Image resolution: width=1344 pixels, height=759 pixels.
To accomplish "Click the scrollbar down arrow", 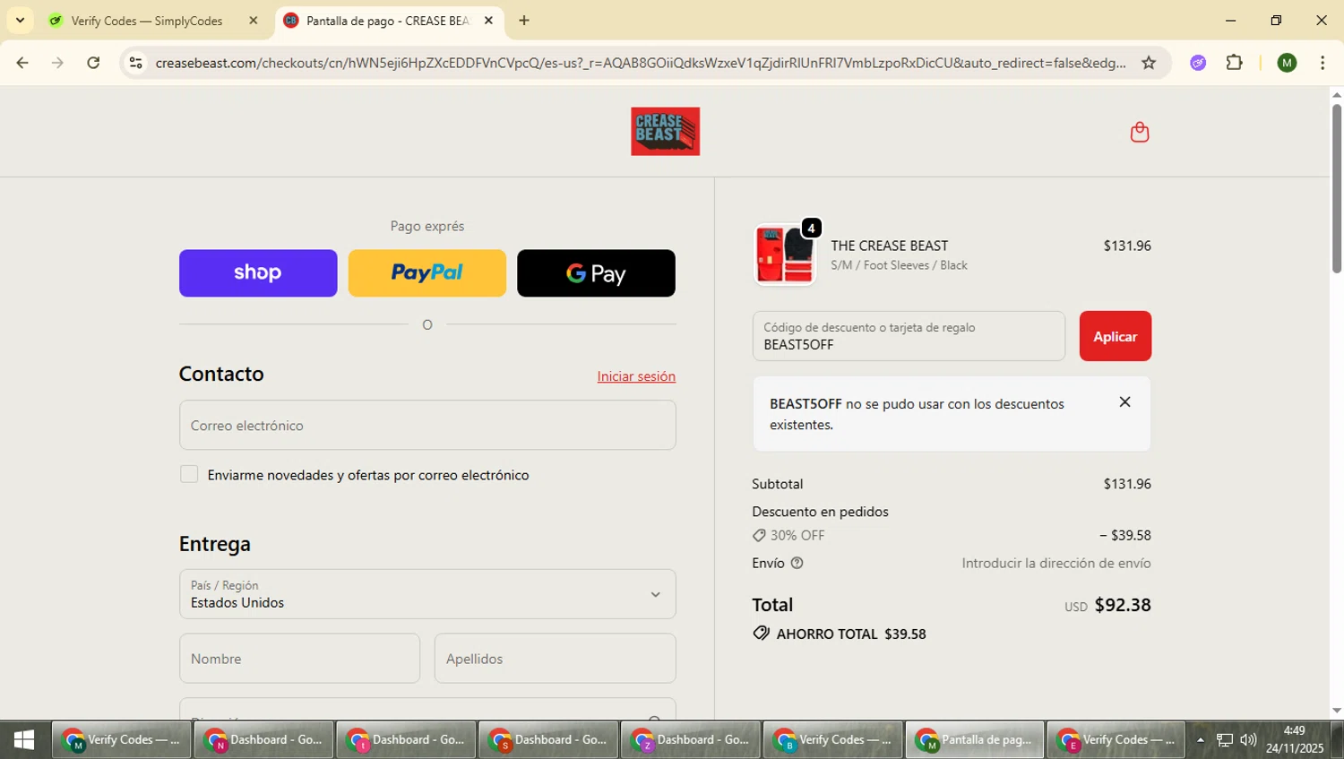I will [1337, 711].
